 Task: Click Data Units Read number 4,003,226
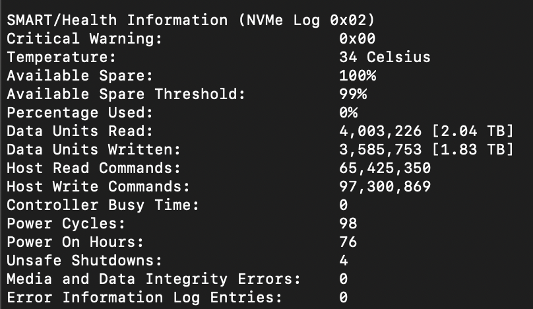point(381,131)
